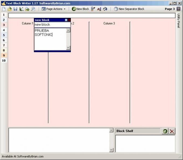Minimize the Text Block Writer window
Image resolution: width=183 pixels, height=160 pixels.
pyautogui.click(x=171, y=3)
